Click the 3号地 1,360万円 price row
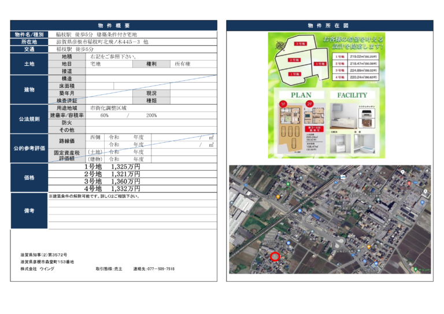 [x=112, y=182]
